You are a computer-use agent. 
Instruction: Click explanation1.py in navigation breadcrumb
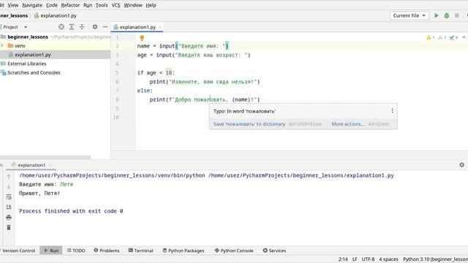(56, 15)
